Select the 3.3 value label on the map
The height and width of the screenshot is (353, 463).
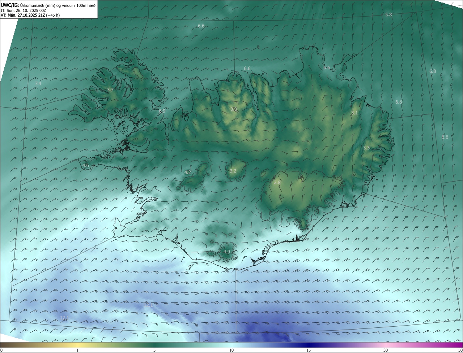click(x=366, y=148)
